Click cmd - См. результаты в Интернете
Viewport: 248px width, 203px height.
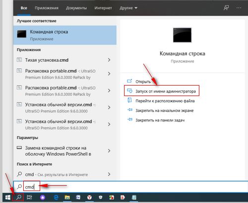57,175
